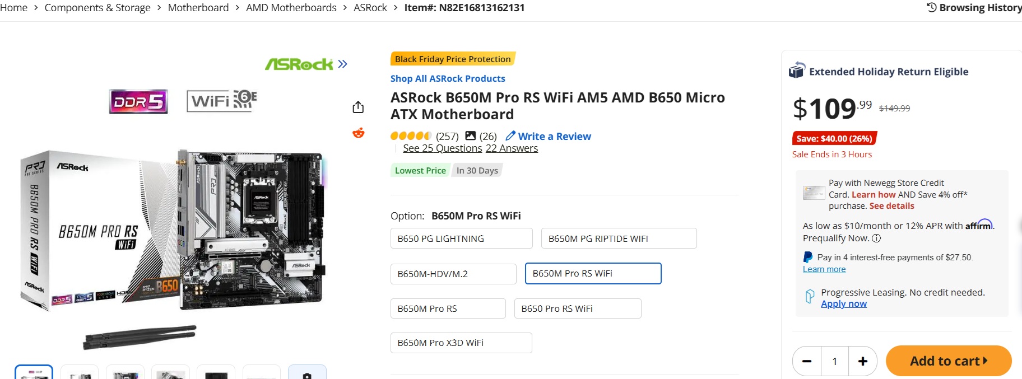
Task: Click the Browsing History clock icon
Action: coord(932,7)
